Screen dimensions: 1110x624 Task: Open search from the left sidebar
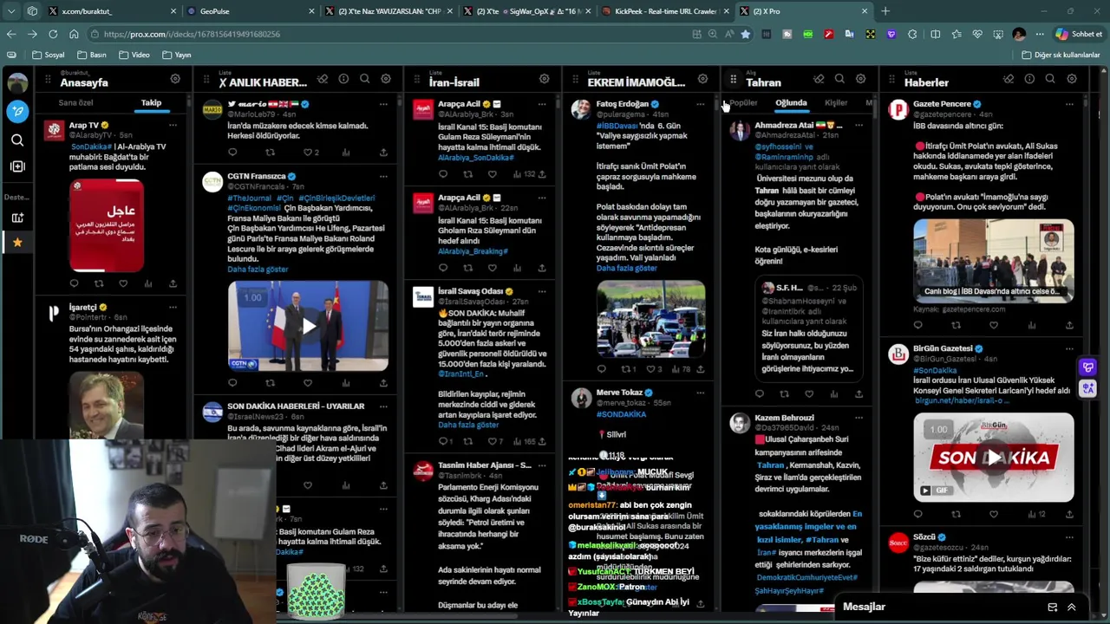pos(17,140)
